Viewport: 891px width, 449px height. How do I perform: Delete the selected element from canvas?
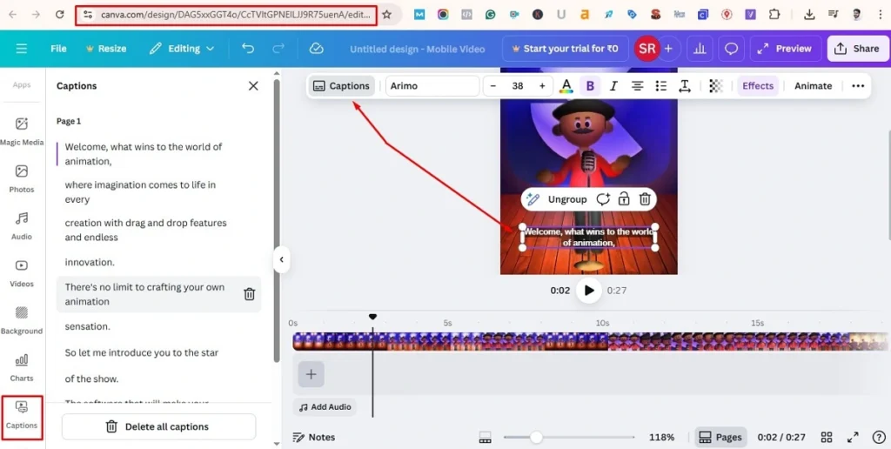coord(645,199)
